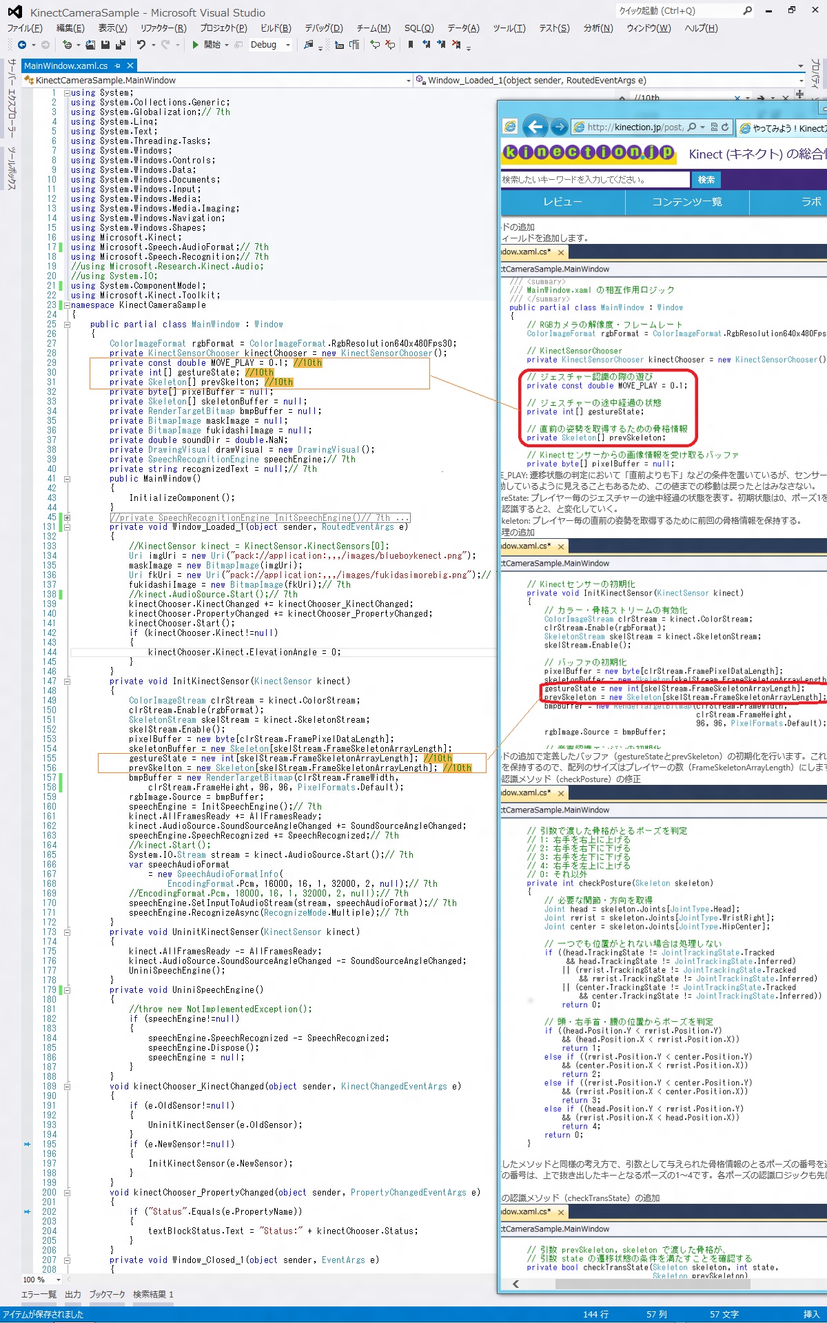Open the ツールボックス side tab

tap(12, 168)
